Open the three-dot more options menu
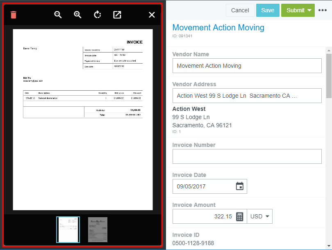The image size is (332, 250). click(323, 10)
